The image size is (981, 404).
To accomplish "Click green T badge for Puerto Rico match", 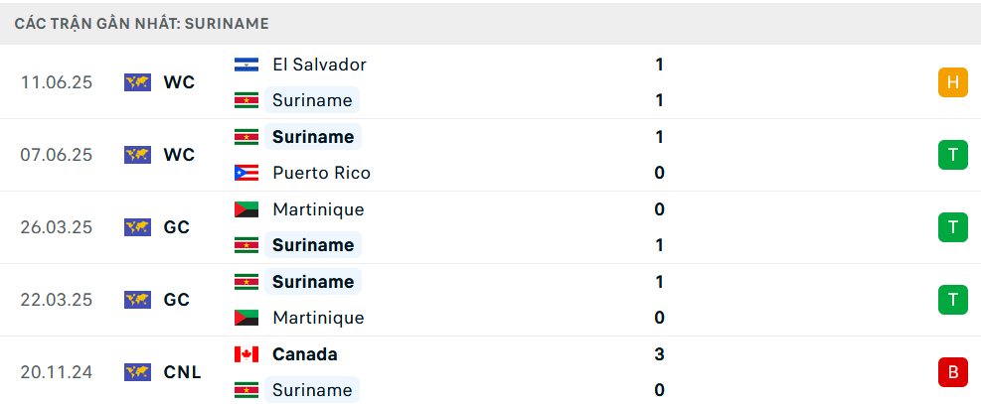I will point(953,155).
